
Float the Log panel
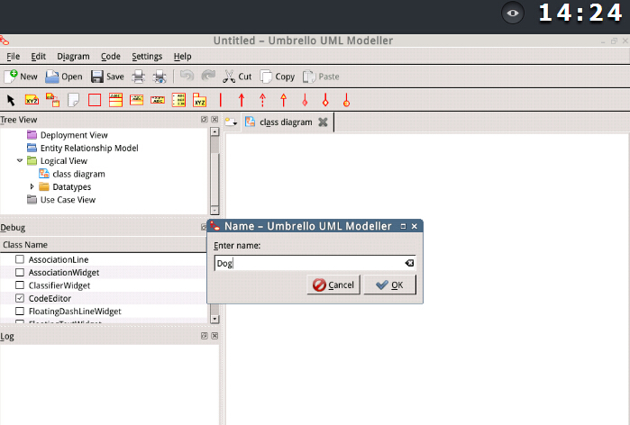(204, 336)
